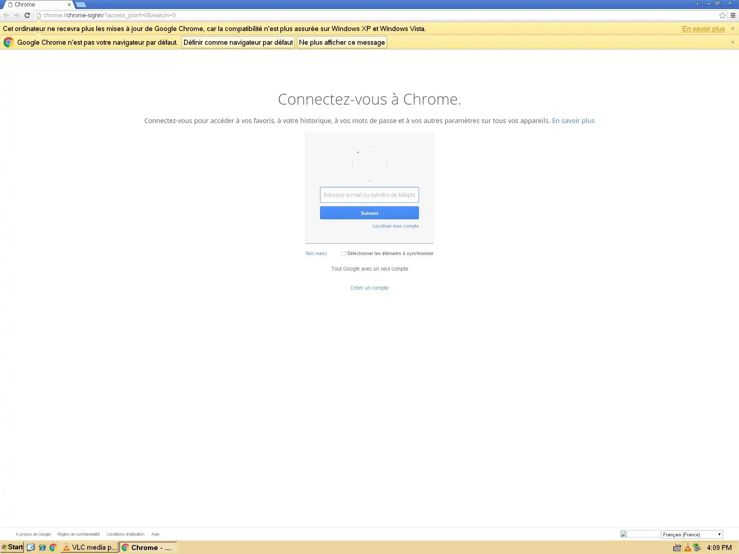Tick Sélectionner les éléments à synchroniser checkbox

pos(343,254)
